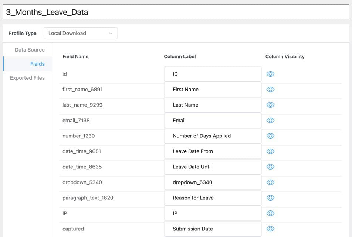Select the email_7138 field name text
Screen dimensions: 352x237
point(76,120)
